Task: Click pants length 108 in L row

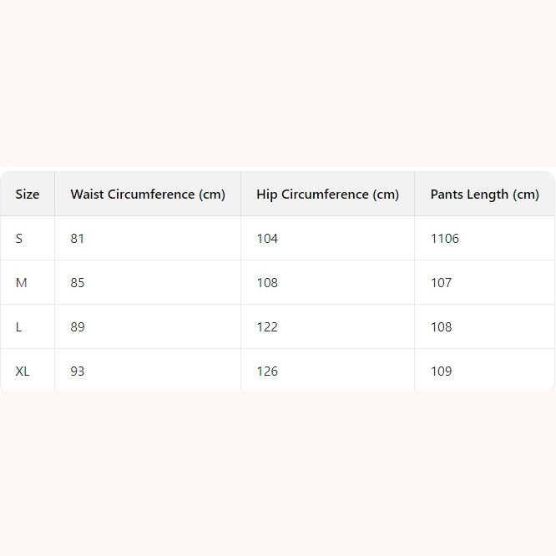Action: (441, 327)
